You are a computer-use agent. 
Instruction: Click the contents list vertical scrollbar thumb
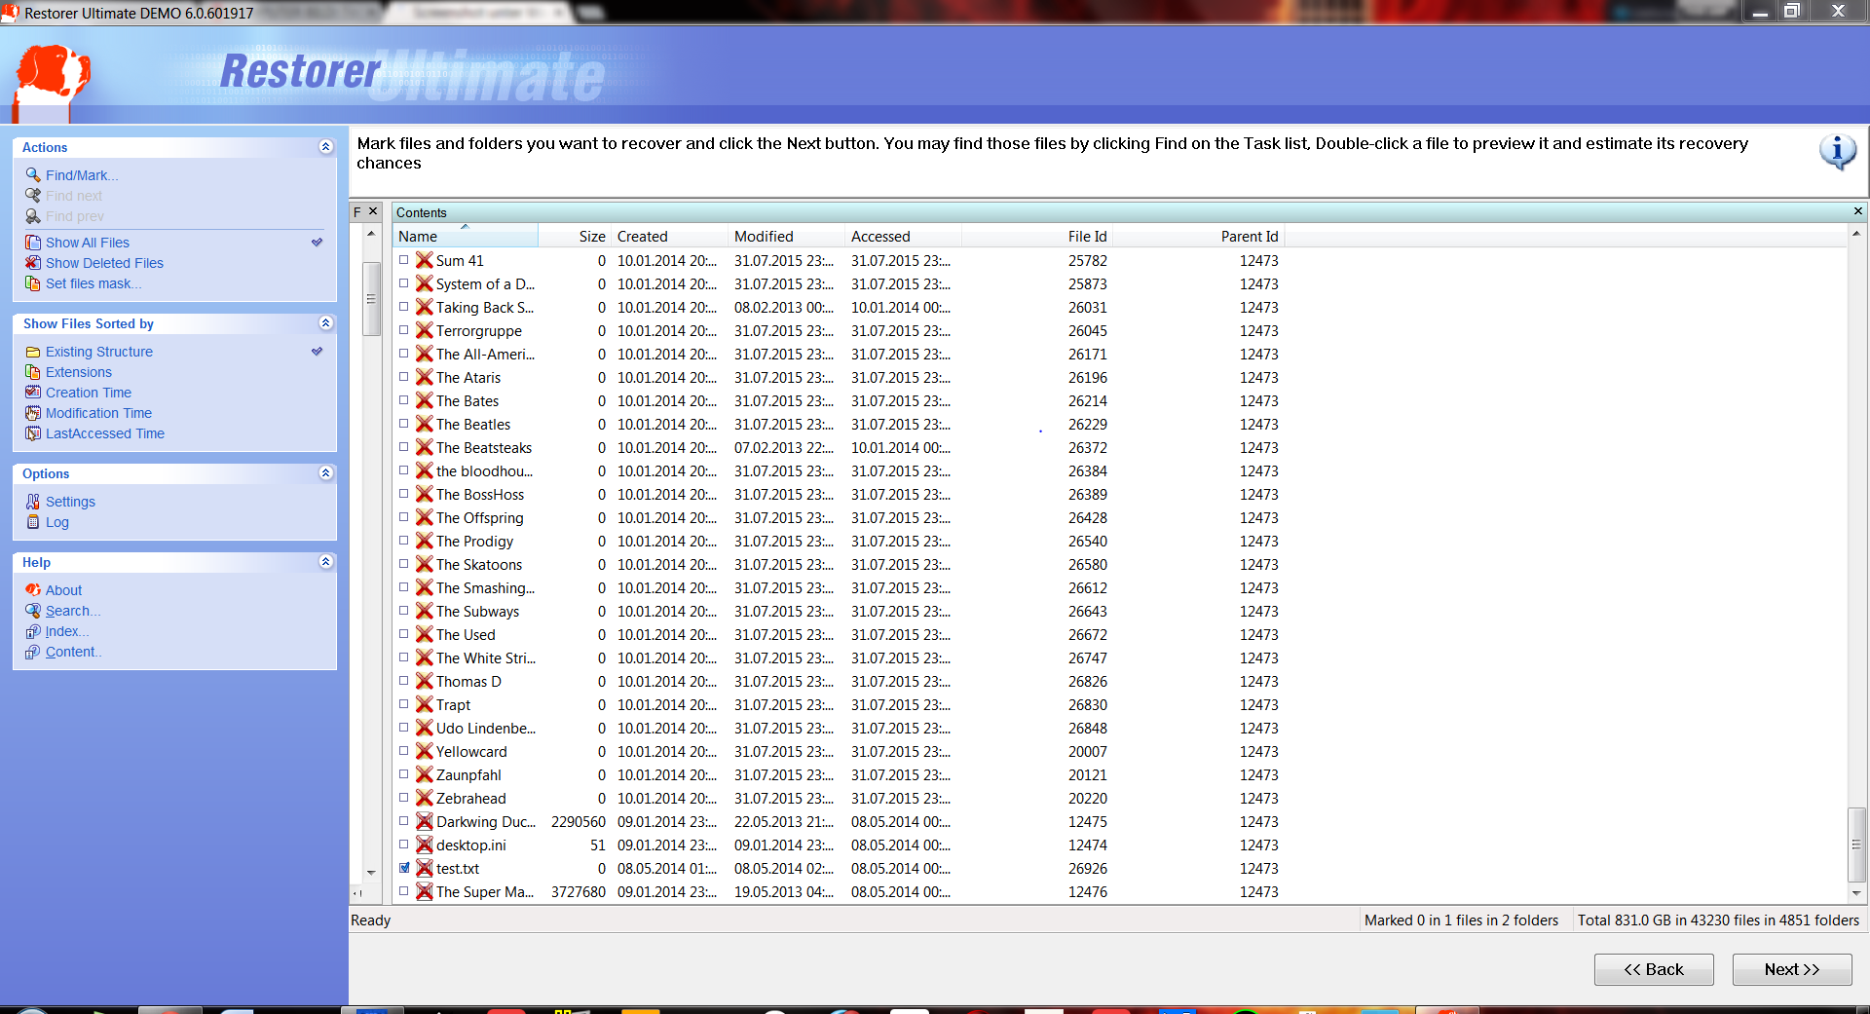click(x=1856, y=845)
